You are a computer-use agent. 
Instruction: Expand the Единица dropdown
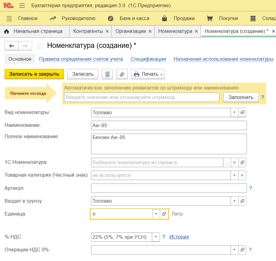point(156,214)
